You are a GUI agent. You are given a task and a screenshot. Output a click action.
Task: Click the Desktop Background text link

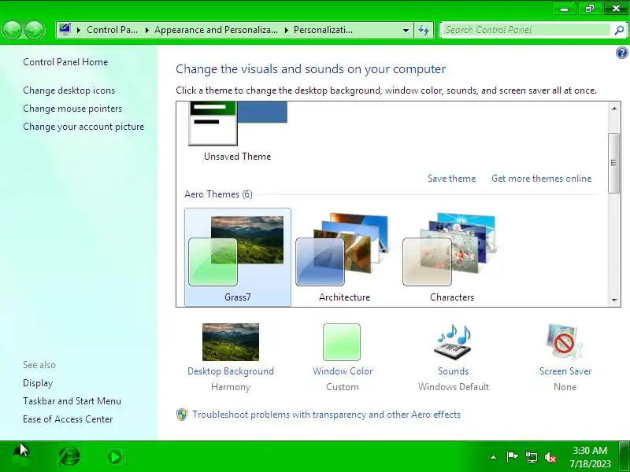pyautogui.click(x=231, y=371)
